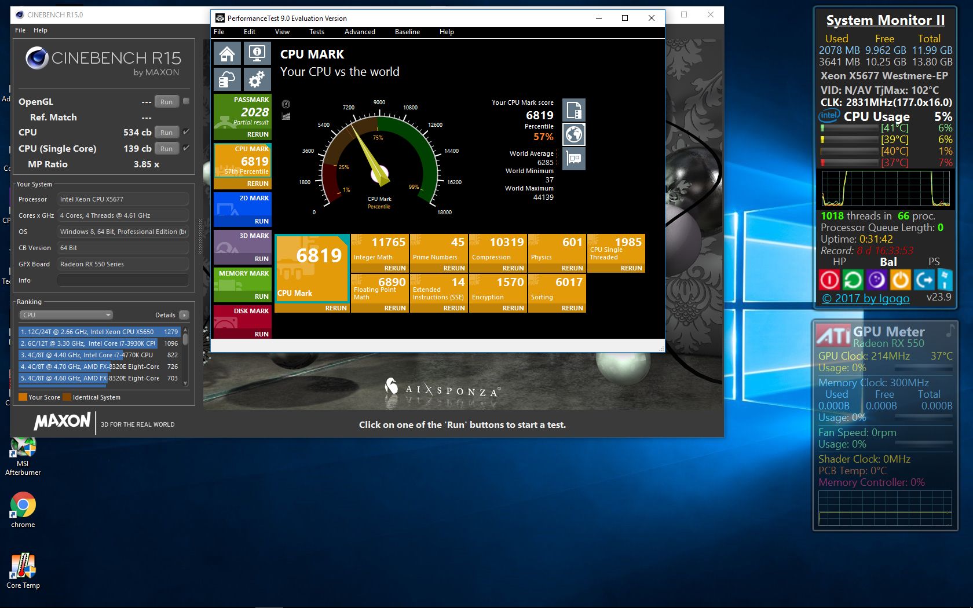Rerun the Prime Numbers test

click(454, 268)
